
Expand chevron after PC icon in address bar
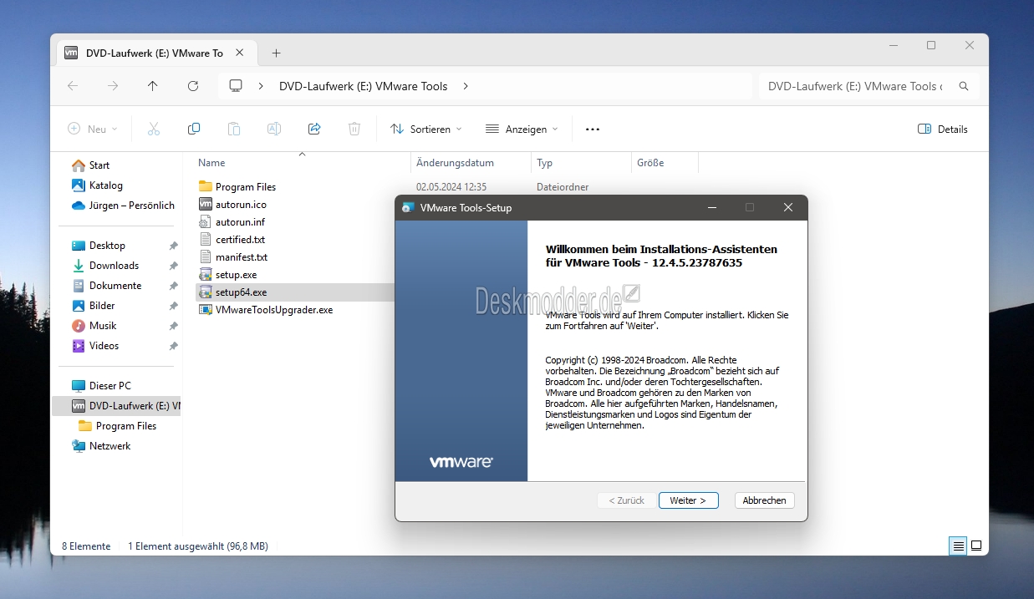pyautogui.click(x=262, y=86)
